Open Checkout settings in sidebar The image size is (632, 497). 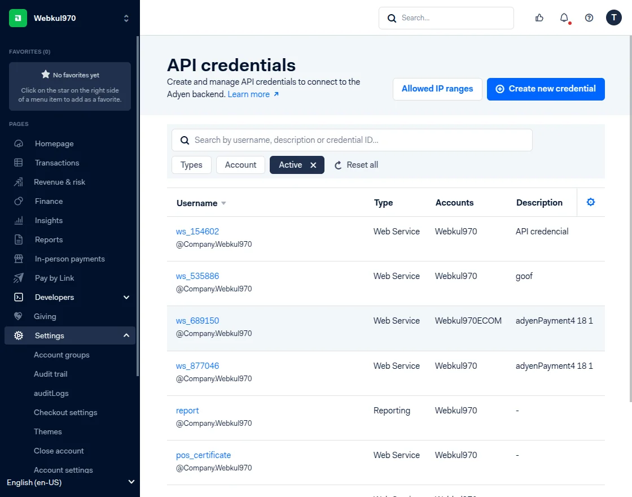pyautogui.click(x=65, y=412)
